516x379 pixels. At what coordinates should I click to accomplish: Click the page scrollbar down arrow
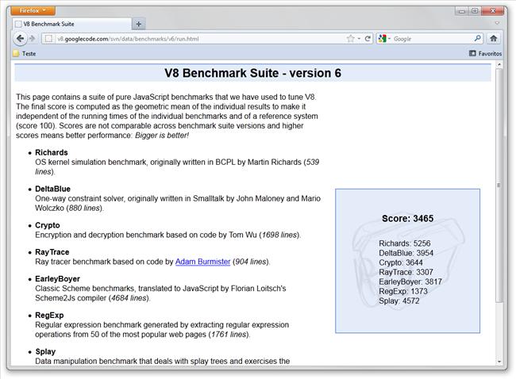pyautogui.click(x=499, y=362)
